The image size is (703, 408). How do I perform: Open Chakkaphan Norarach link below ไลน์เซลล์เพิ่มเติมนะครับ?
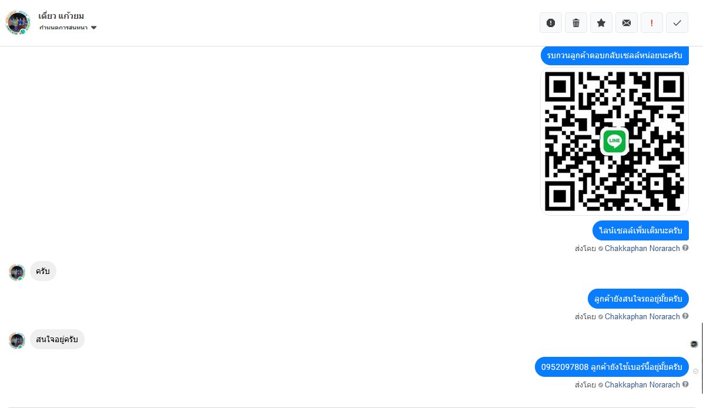click(x=642, y=249)
